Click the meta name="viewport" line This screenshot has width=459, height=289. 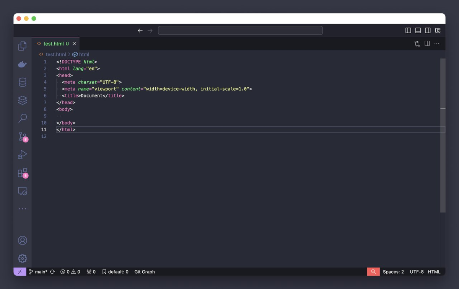point(157,89)
